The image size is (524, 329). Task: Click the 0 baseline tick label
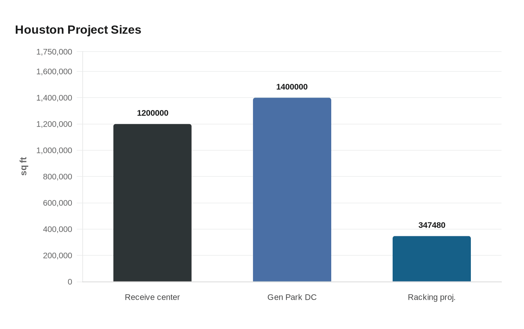point(70,282)
